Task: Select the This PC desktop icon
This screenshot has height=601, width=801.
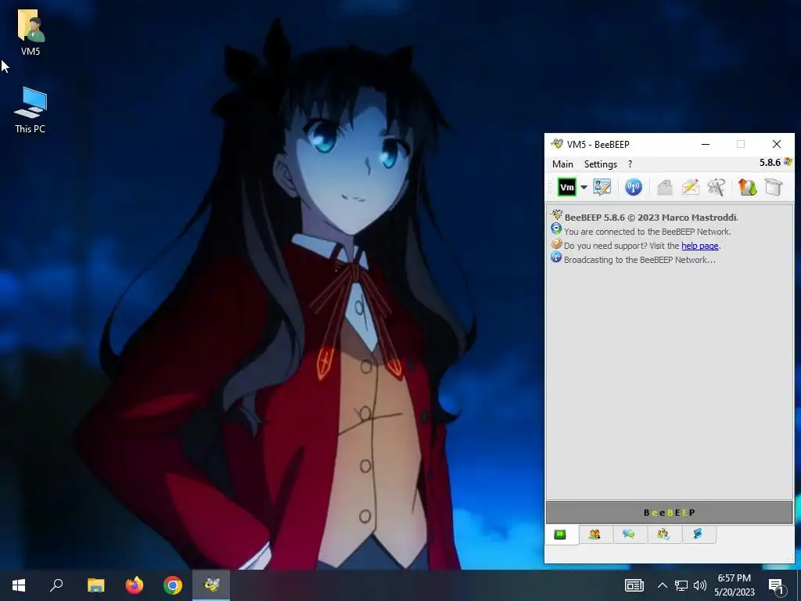Action: 31,110
